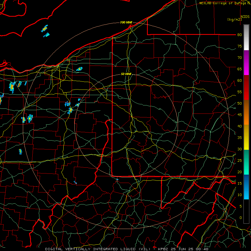Click the 50 NMI range ring label
The image size is (251, 251).
126,74
